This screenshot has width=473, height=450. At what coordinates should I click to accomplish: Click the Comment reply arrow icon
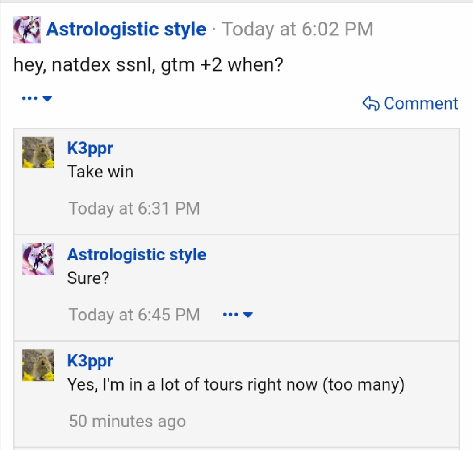(371, 103)
